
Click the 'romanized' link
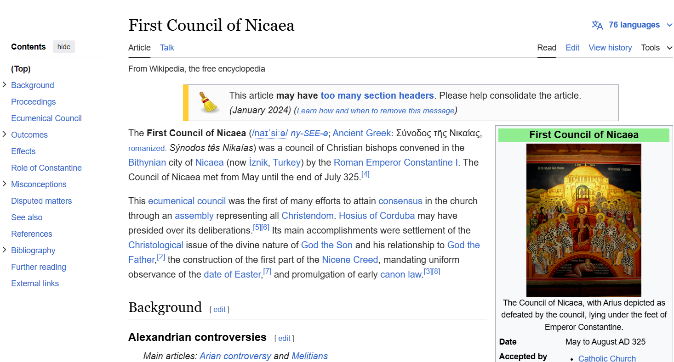(x=147, y=148)
